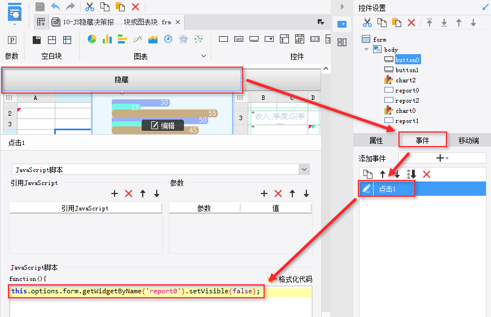Open the tab list dropdown at the right end
This screenshot has height=317, width=491.
(x=321, y=22)
